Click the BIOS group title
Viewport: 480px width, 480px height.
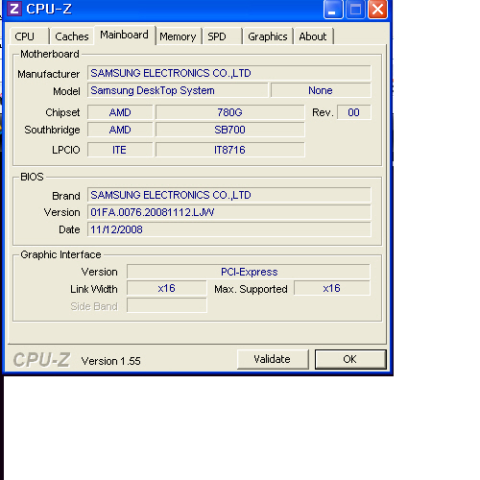pos(32,177)
